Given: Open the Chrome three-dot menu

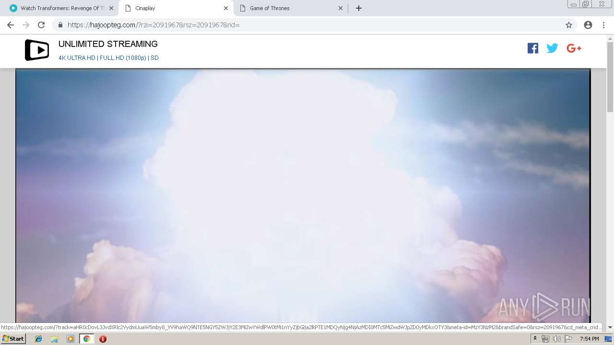Looking at the screenshot, I should (603, 25).
